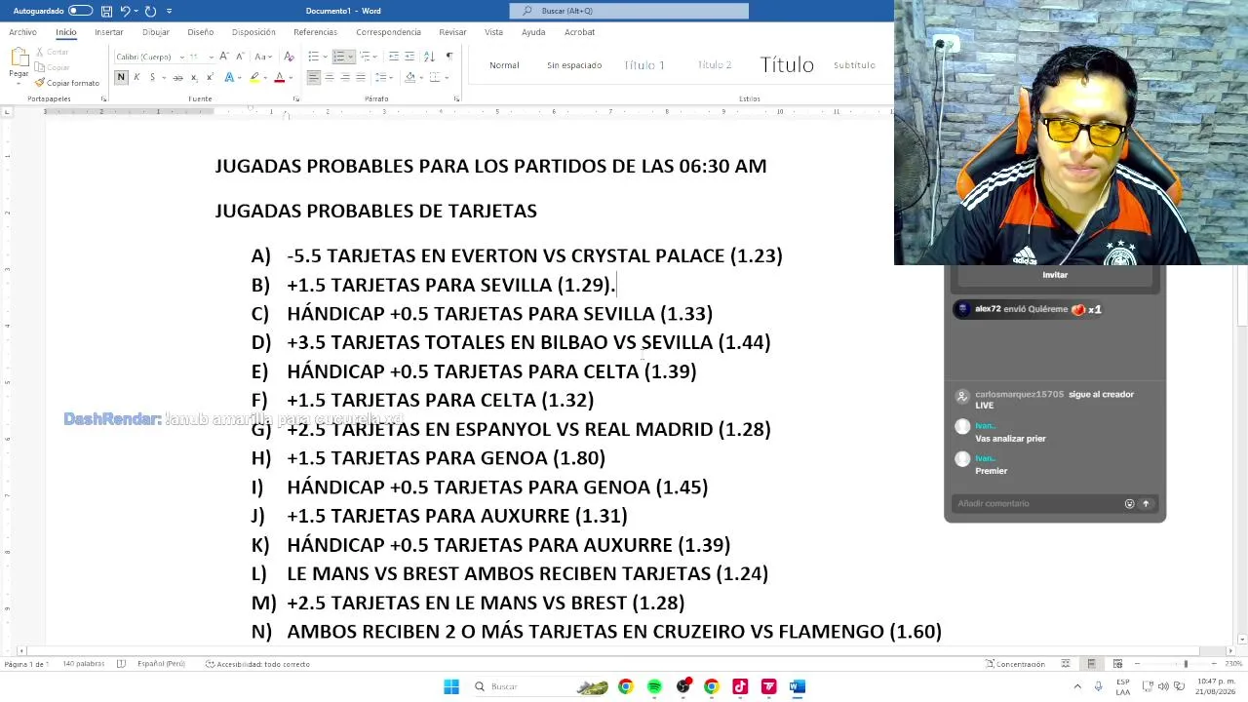Go to the Revisar tab
The image size is (1248, 702).
tap(452, 32)
